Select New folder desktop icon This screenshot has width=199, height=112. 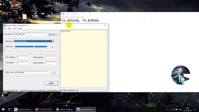point(25,18)
